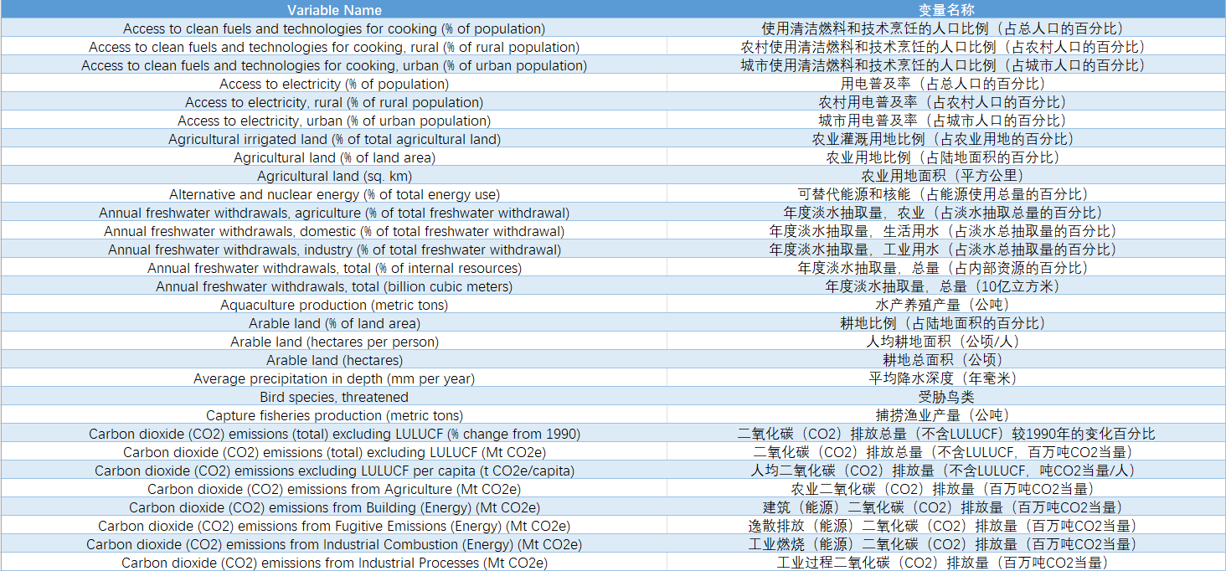Click the 'Arable land (hectares per person)' cell
The height and width of the screenshot is (571, 1226).
(x=334, y=342)
